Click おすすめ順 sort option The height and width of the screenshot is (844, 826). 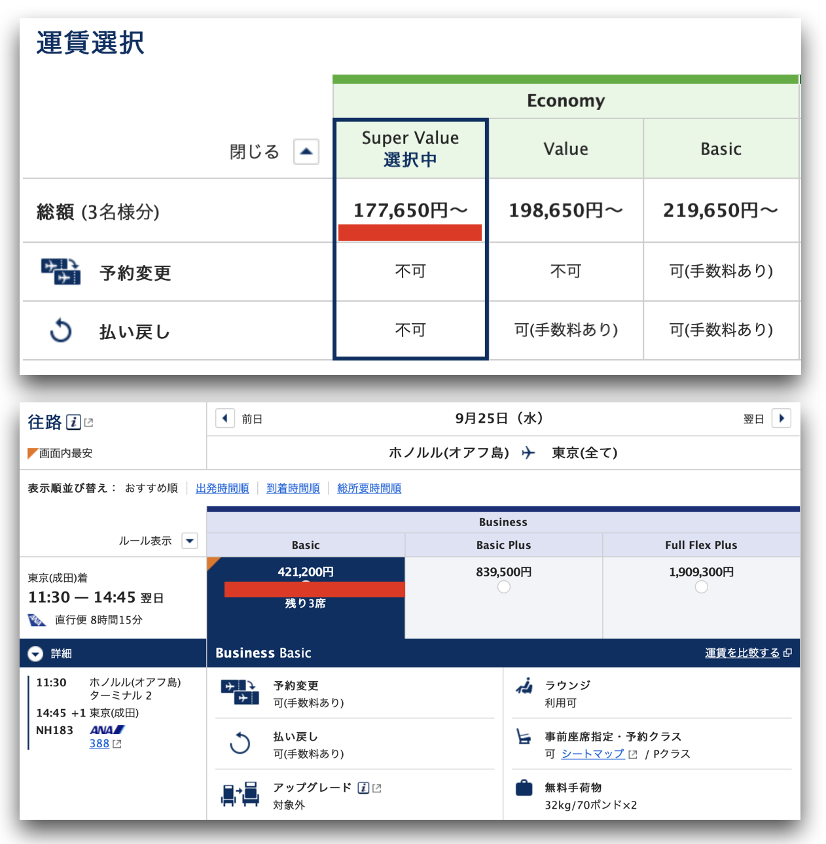tap(151, 488)
